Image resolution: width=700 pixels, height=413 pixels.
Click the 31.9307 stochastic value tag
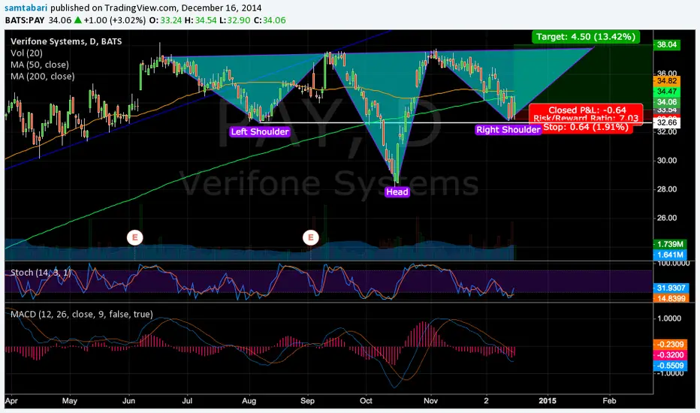(x=671, y=288)
